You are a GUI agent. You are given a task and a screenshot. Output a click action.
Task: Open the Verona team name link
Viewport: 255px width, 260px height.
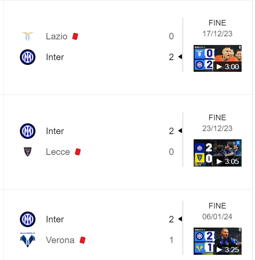click(x=60, y=240)
